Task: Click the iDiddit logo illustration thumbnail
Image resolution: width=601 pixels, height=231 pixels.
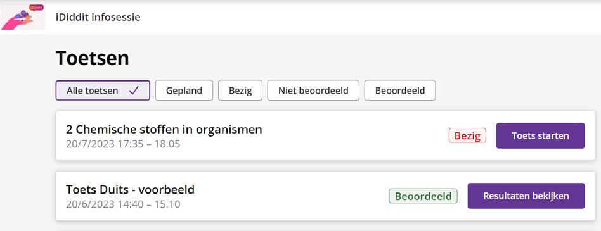Action: tap(22, 17)
